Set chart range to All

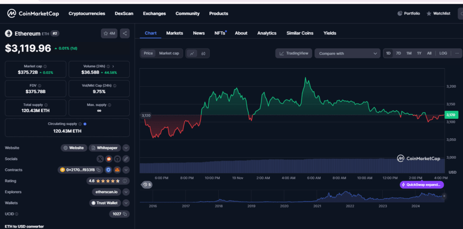coord(429,53)
